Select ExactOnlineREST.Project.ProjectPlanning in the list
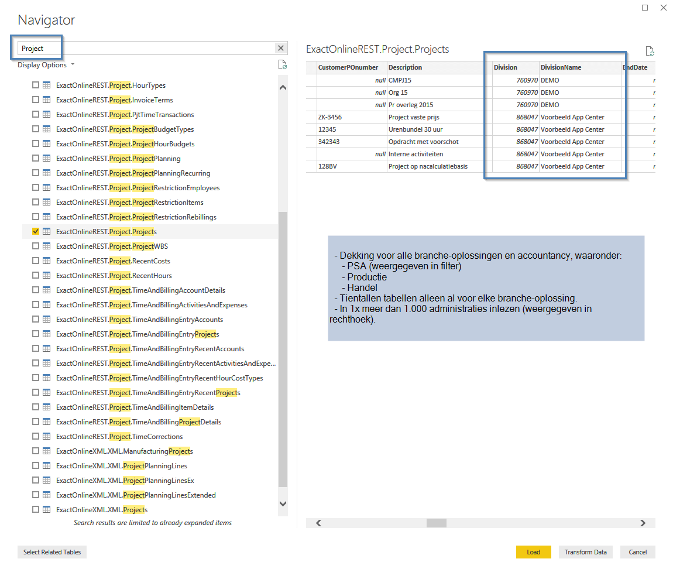The width and height of the screenshot is (673, 569). pyautogui.click(x=118, y=159)
